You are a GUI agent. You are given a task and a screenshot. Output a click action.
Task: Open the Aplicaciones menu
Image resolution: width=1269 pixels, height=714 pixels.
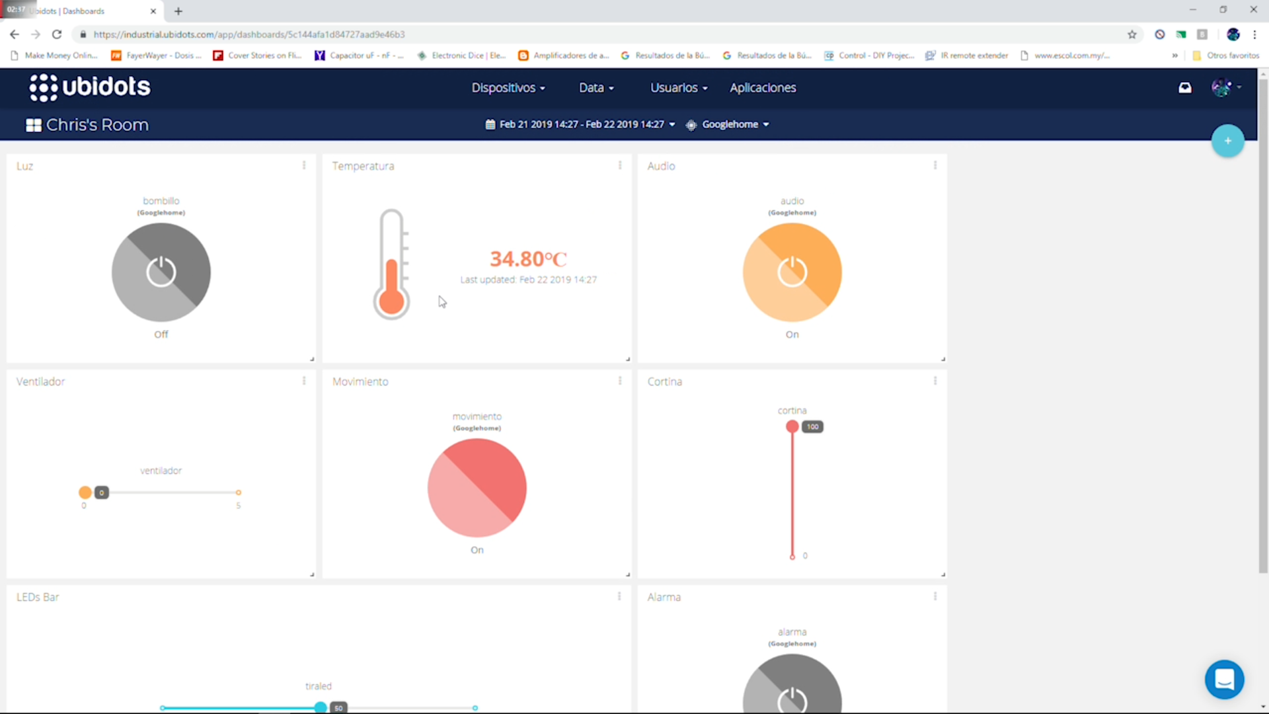click(763, 88)
